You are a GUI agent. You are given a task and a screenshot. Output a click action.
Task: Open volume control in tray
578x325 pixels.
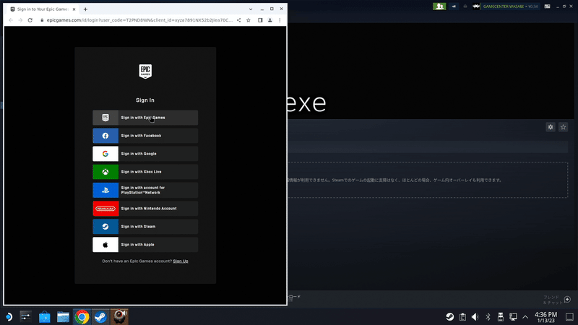pos(475,317)
